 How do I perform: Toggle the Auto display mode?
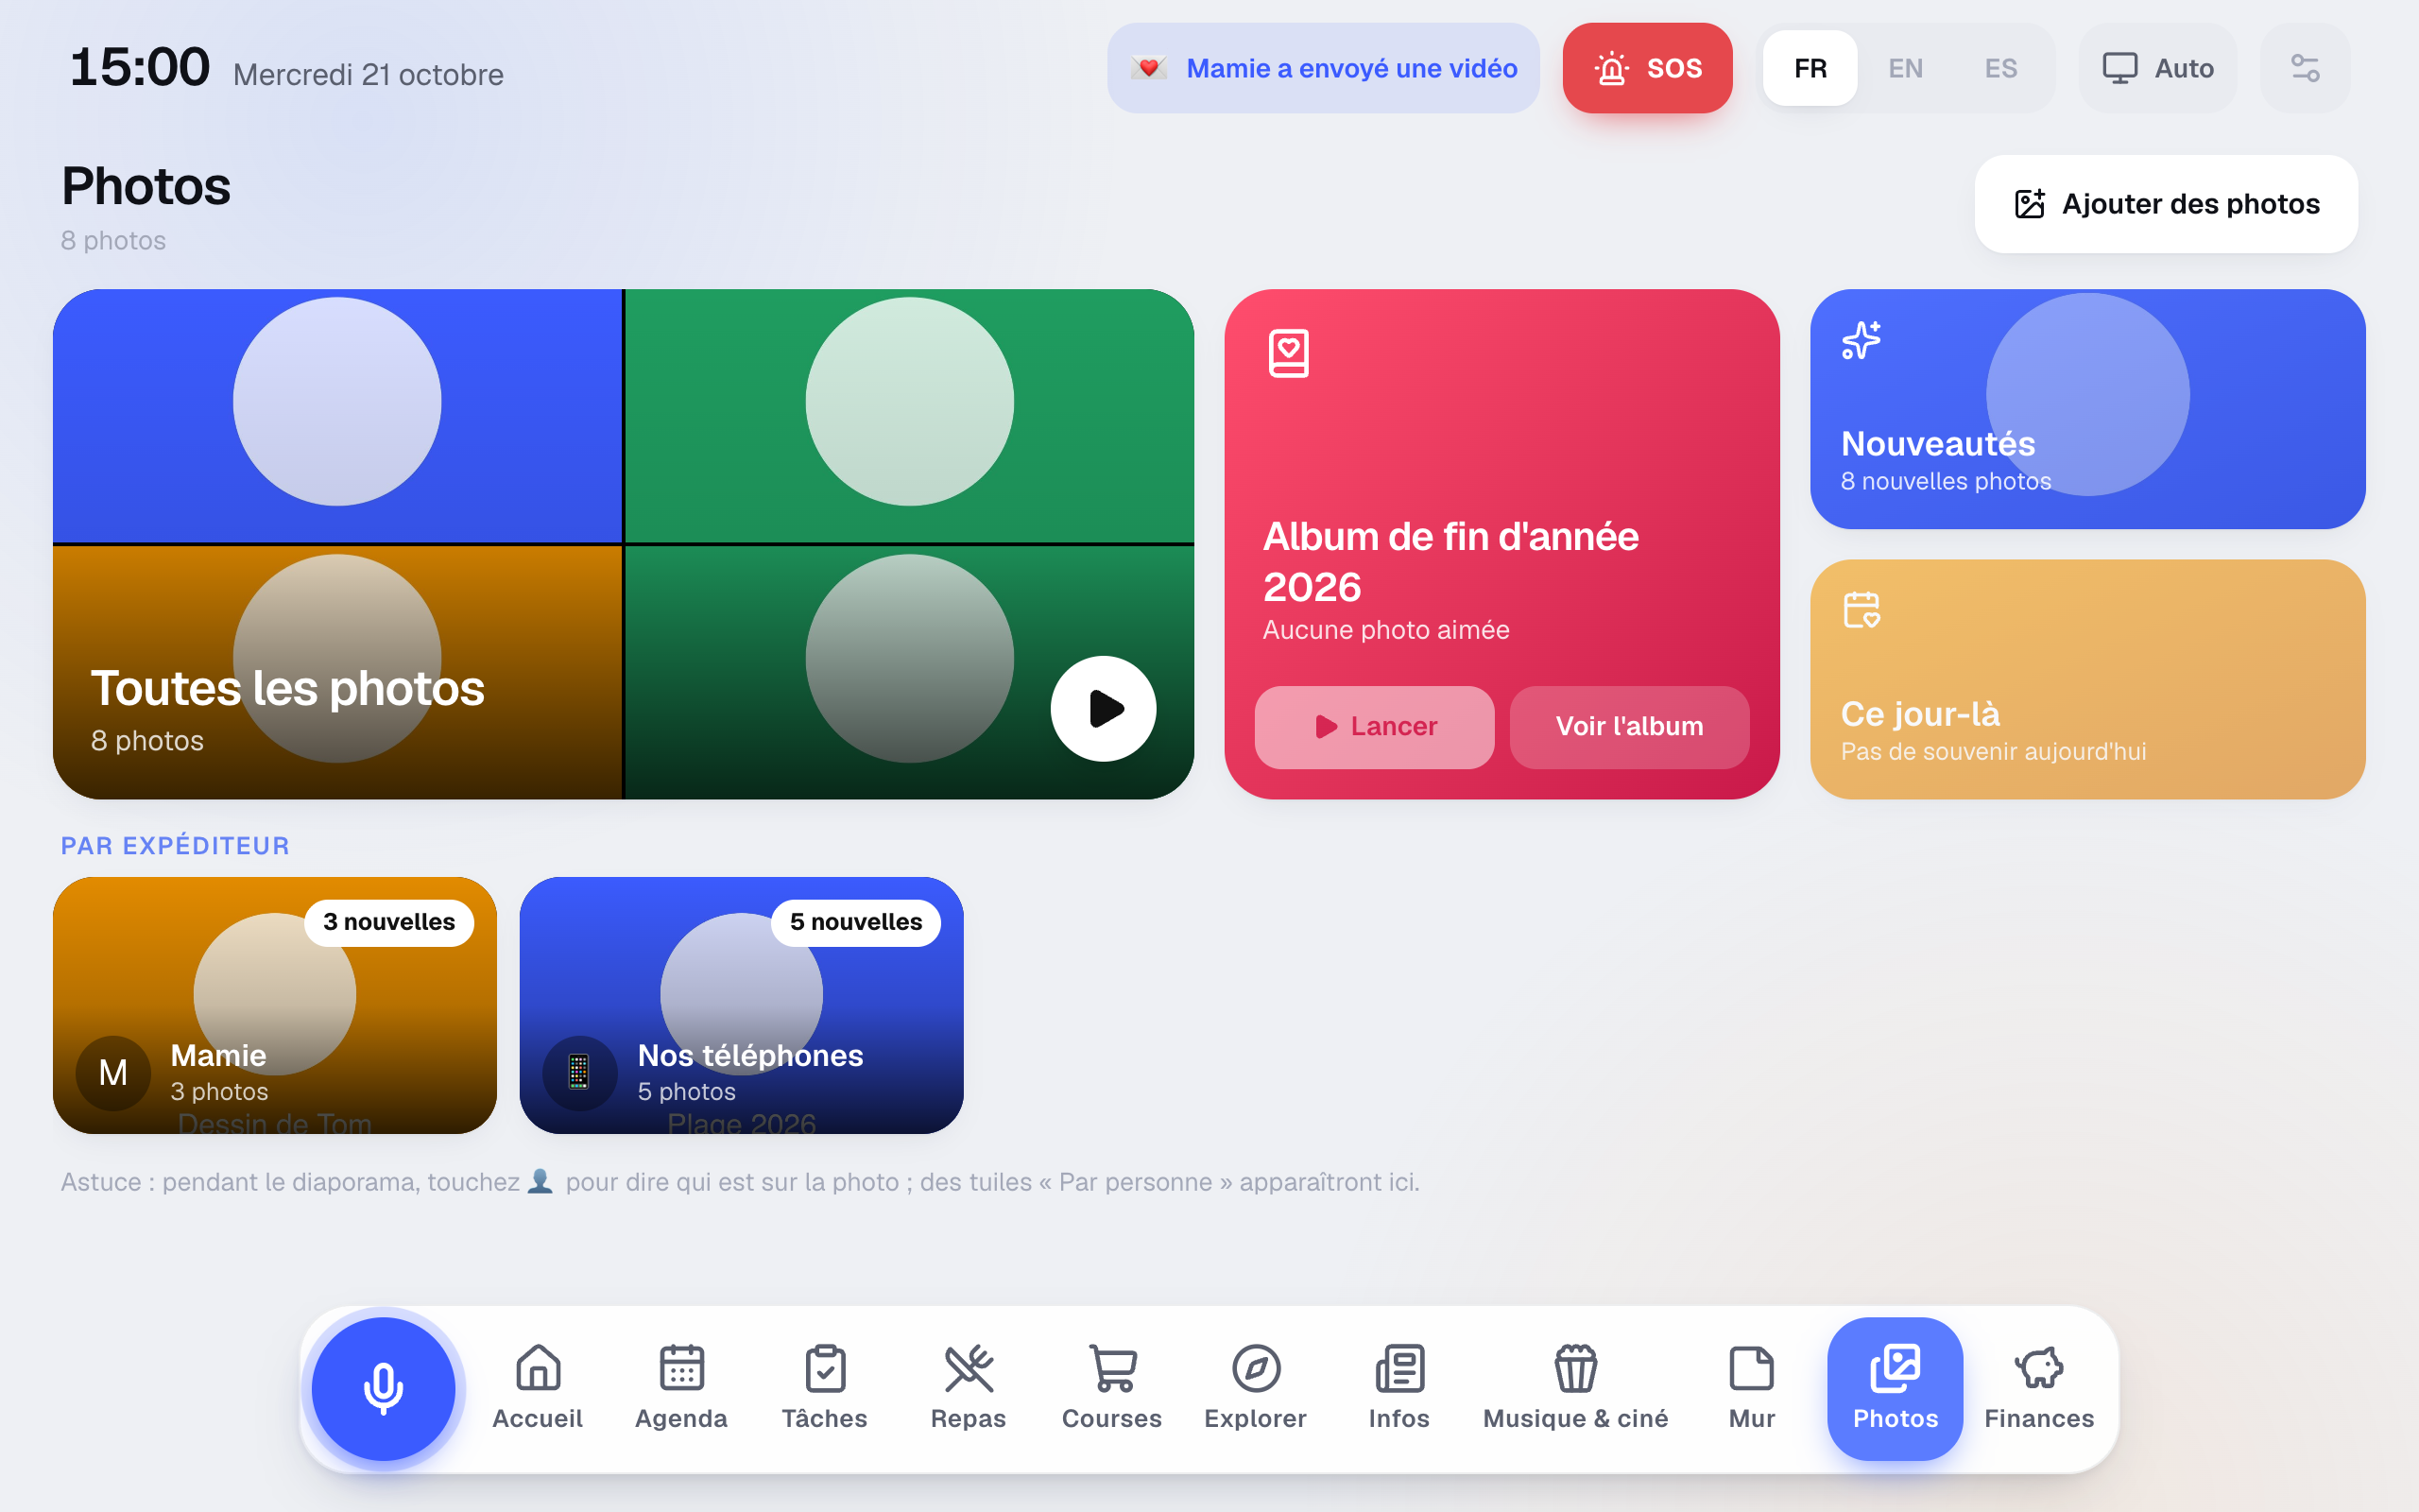click(x=2158, y=68)
